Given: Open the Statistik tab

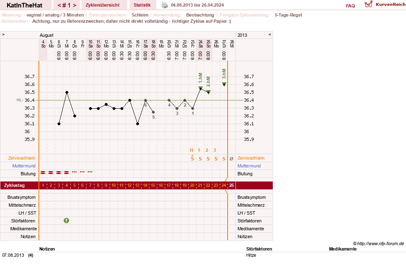Looking at the screenshot, I should (x=142, y=5).
